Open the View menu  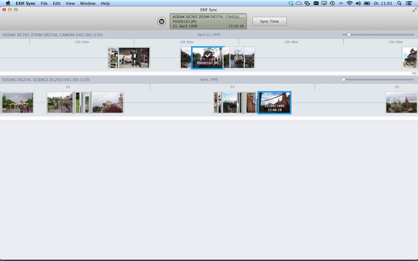70,4
